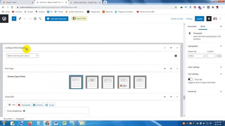Open the Yoast SEO sidebar icon
225x126 pixels.
click(215, 19)
